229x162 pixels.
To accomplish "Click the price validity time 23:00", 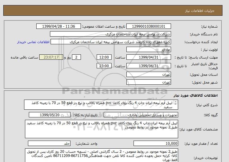I will pos(104,66).
